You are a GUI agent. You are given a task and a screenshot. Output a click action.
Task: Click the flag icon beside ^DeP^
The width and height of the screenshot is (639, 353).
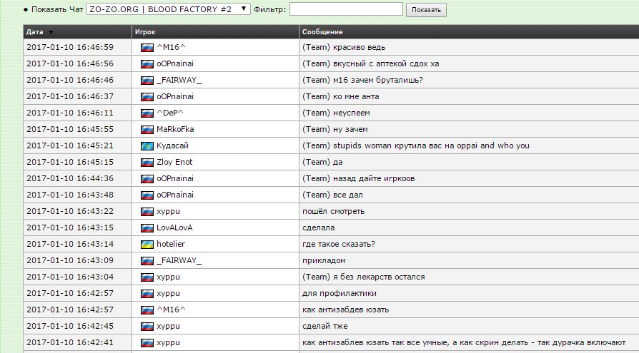147,113
